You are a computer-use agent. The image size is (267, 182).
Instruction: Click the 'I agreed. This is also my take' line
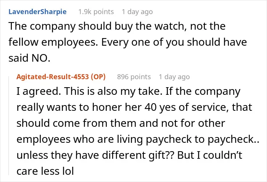[x=128, y=91]
